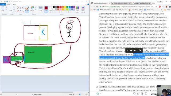Click response bubble in text selection popup
The width and height of the screenshot is (171, 96).
131,50
